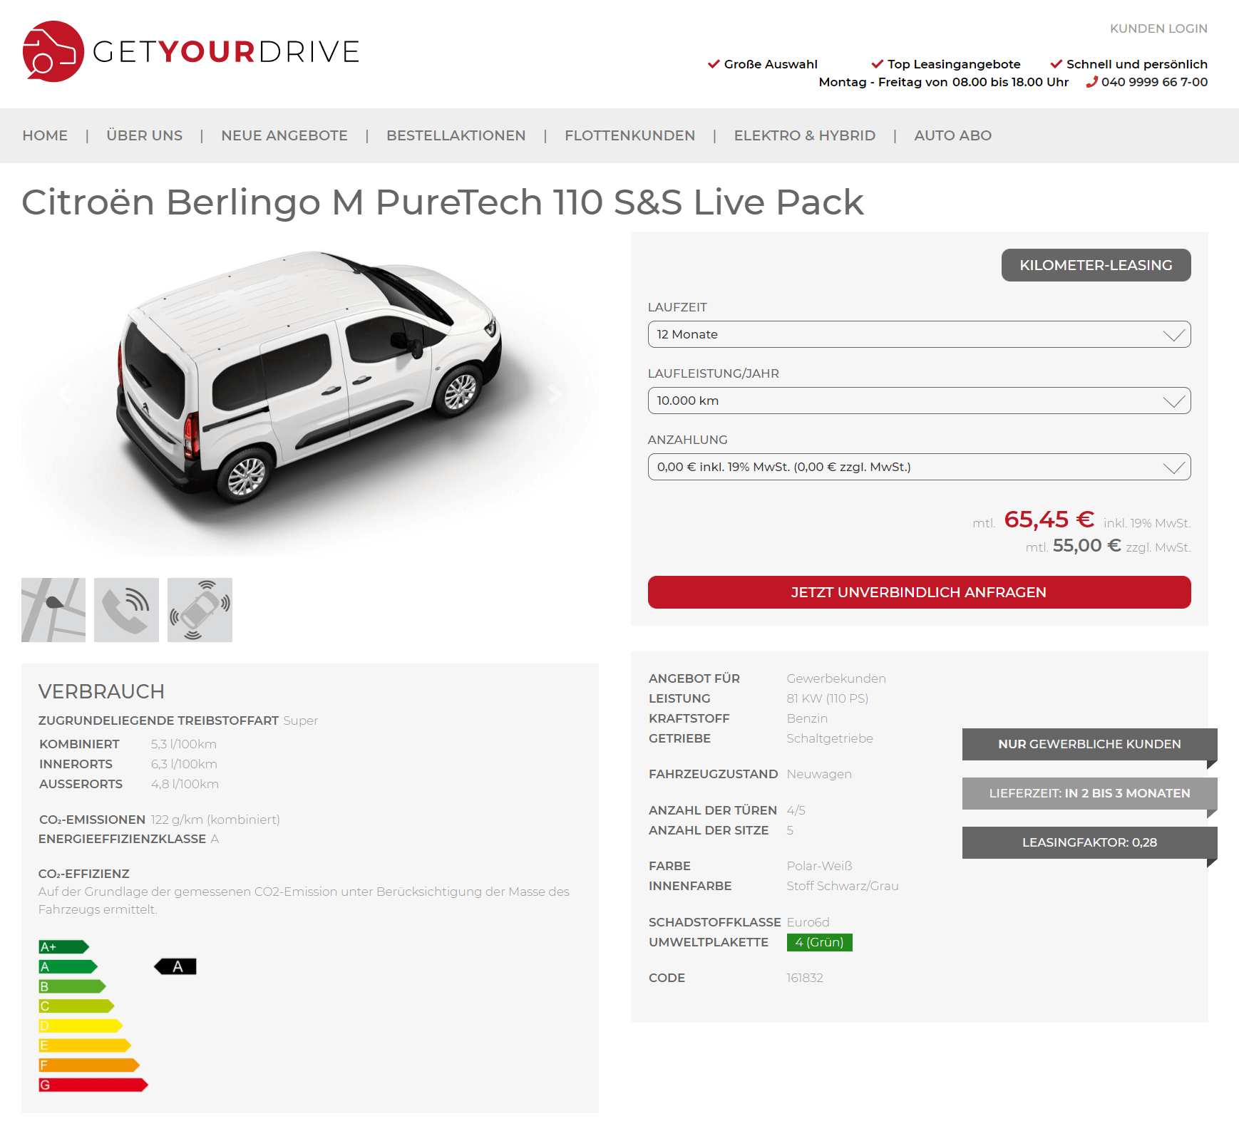
Task: Click the 122 g/km (kombiniert) emissions value
Action: [x=215, y=820]
